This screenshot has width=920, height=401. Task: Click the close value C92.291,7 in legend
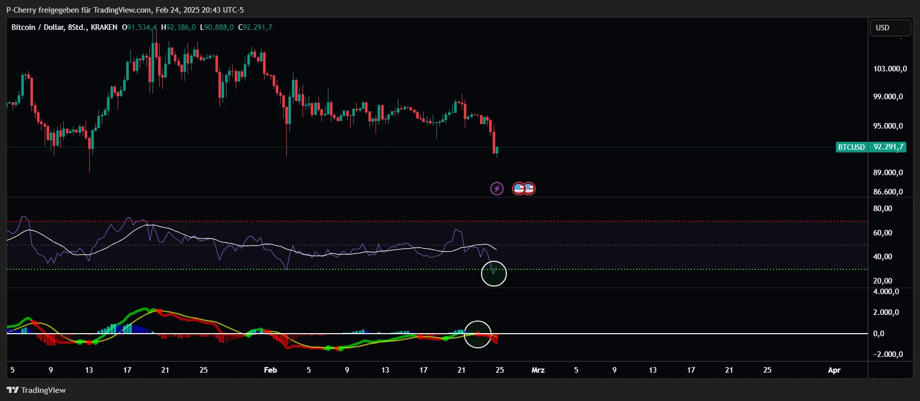point(255,27)
